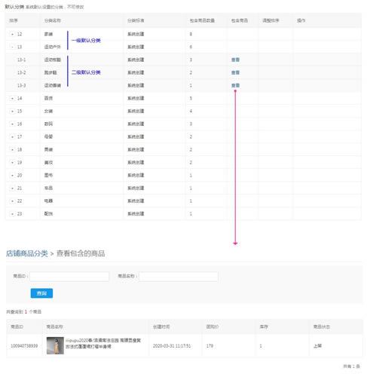Click the 跑步鞋 subcategory name in row 13-2

(x=50, y=72)
